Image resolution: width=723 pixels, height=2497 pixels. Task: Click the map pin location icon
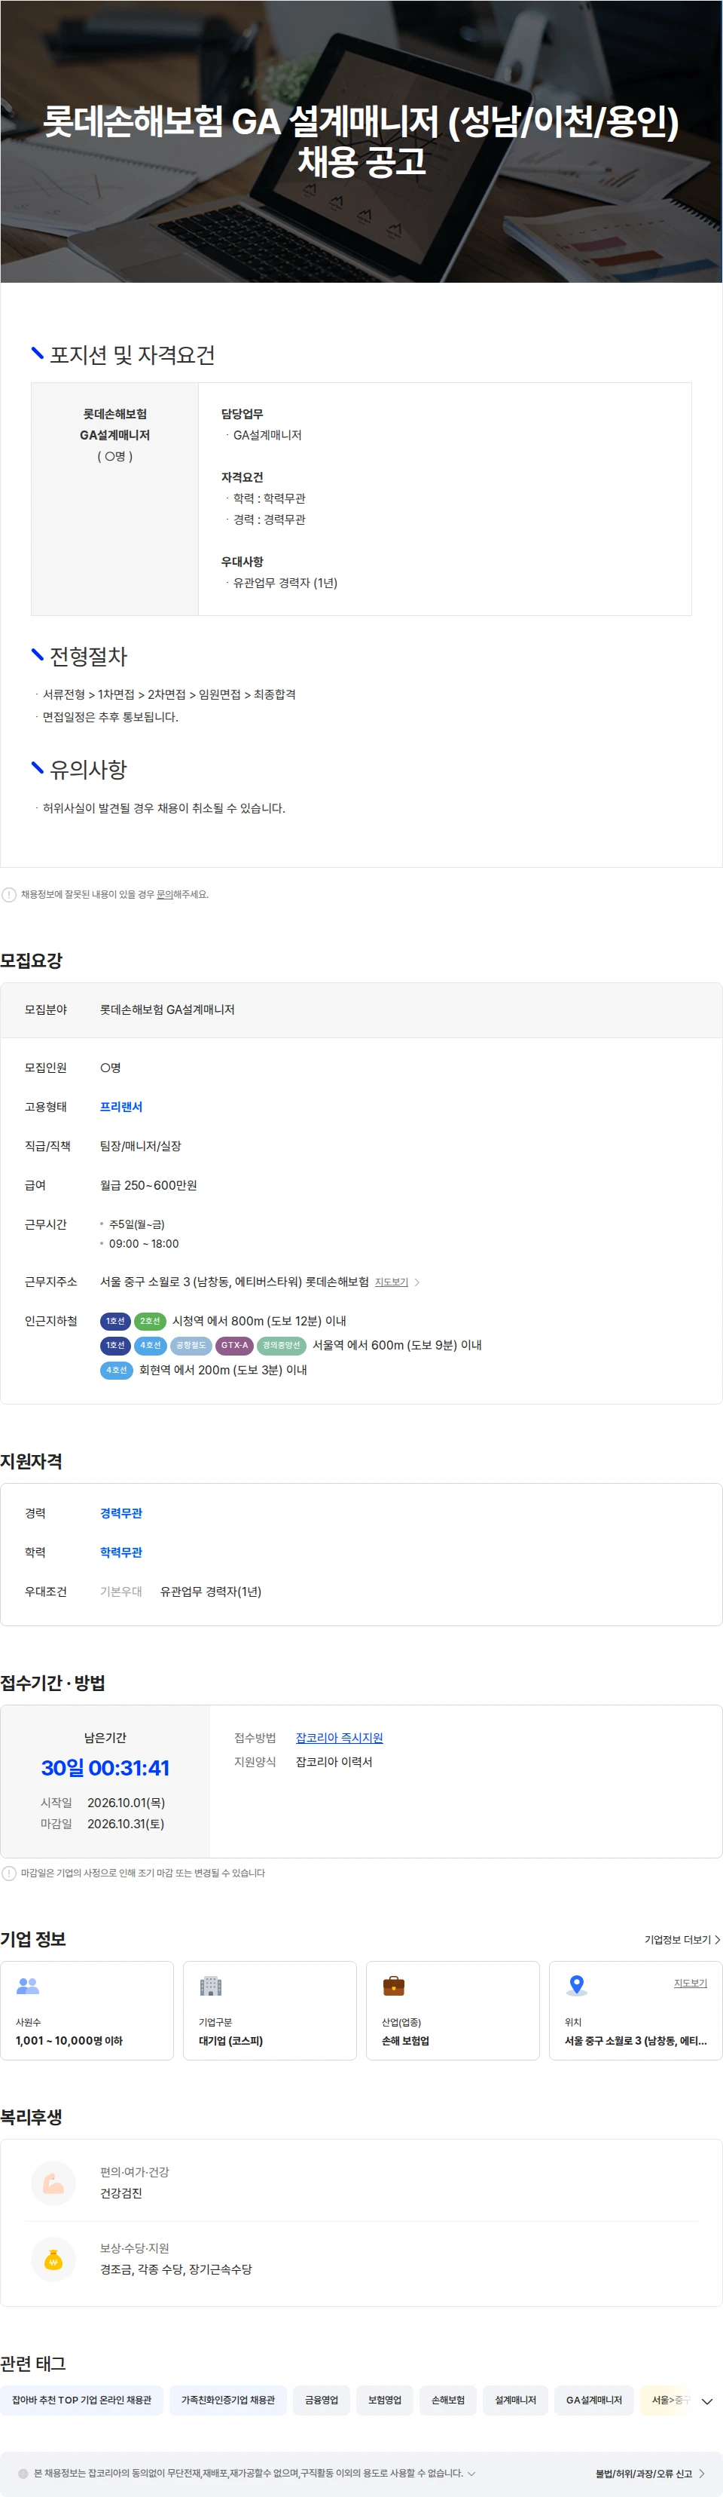pos(576,1985)
